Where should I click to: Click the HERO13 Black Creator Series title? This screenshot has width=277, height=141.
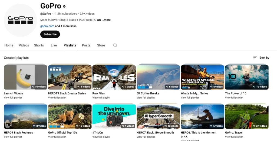click(67, 93)
